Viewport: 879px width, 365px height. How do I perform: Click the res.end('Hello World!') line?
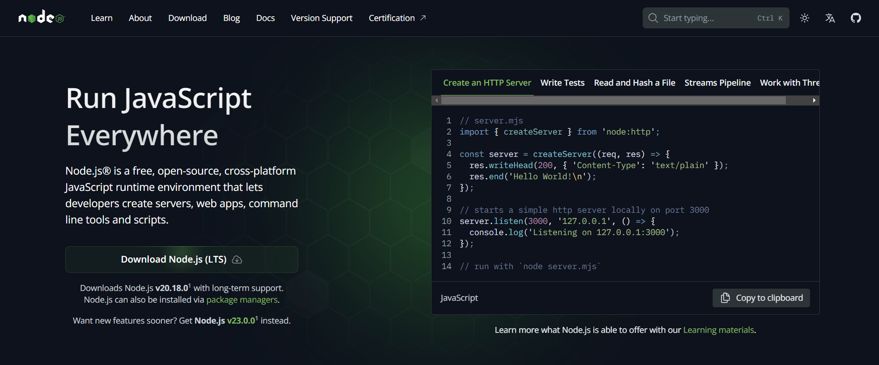[x=533, y=176]
